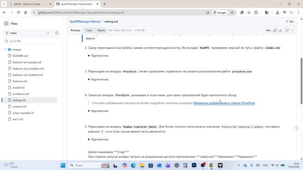303x170 pixels.
Task: Select setting.md in the file tree
Action: 19,100
